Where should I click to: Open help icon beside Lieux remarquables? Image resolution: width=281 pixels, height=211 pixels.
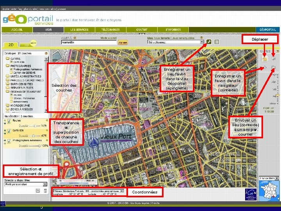click(x=202, y=38)
